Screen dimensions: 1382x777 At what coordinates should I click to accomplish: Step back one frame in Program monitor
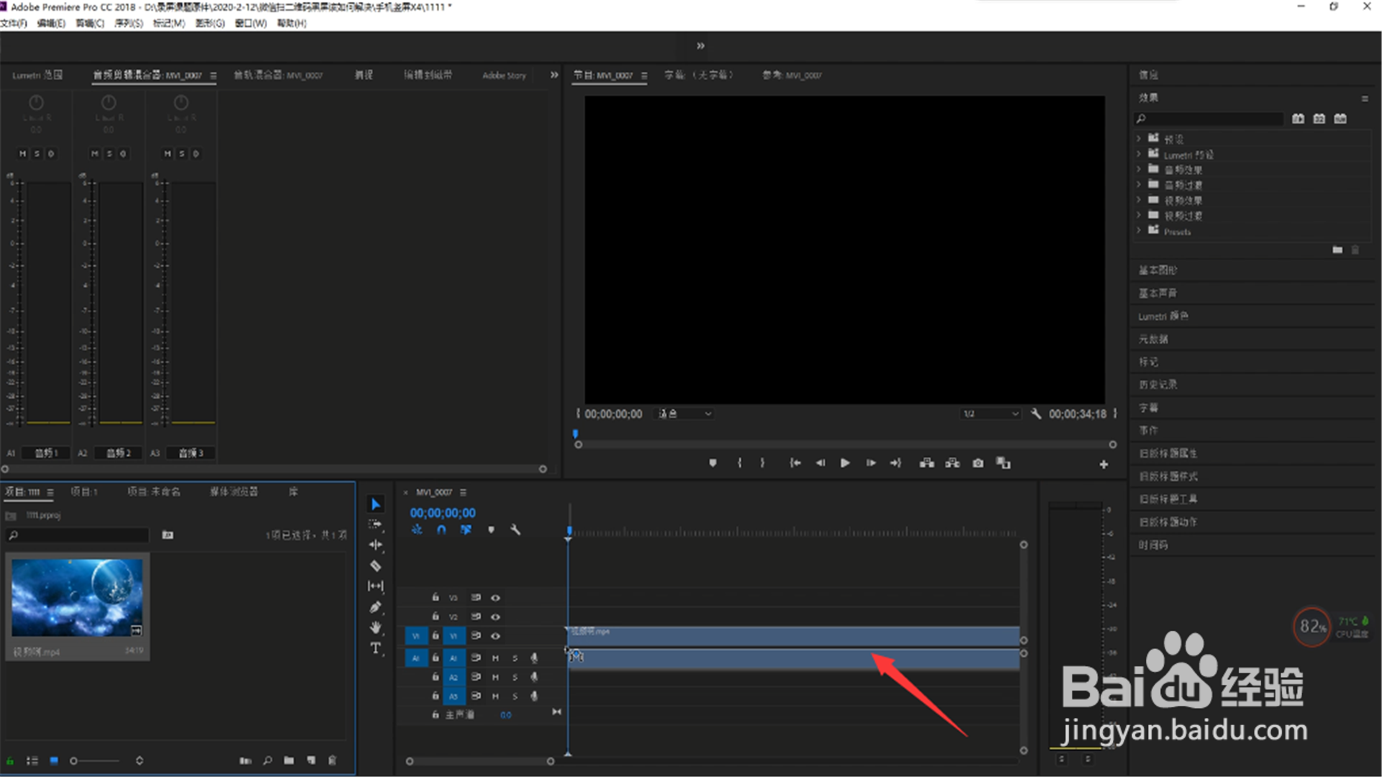(821, 463)
